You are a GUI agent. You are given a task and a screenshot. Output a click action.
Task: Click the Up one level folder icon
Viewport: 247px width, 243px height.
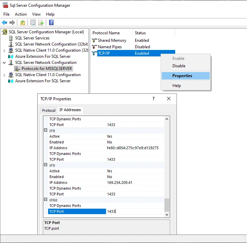tap(23, 22)
